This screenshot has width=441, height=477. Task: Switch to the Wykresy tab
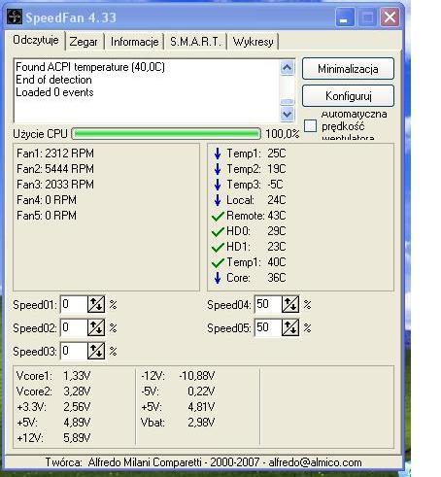pyautogui.click(x=253, y=42)
